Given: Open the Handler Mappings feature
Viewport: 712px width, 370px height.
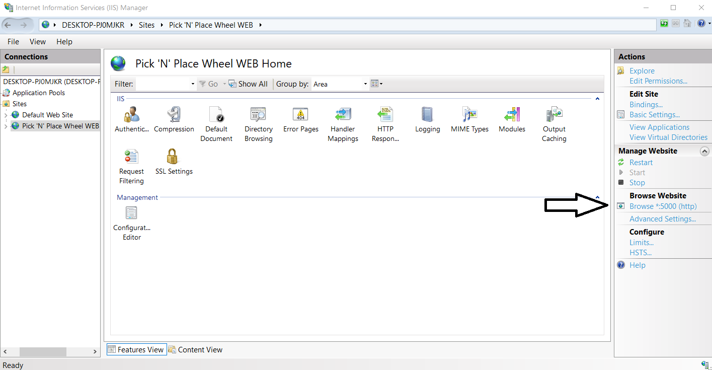Looking at the screenshot, I should point(343,124).
